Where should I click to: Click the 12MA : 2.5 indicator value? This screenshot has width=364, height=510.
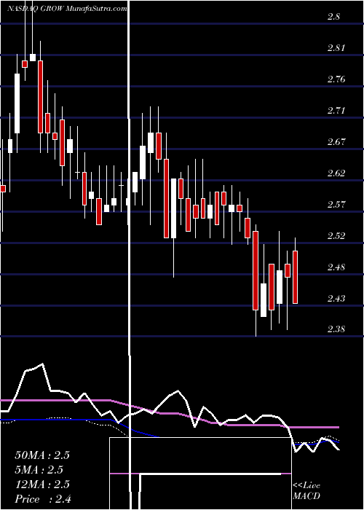coord(42,484)
